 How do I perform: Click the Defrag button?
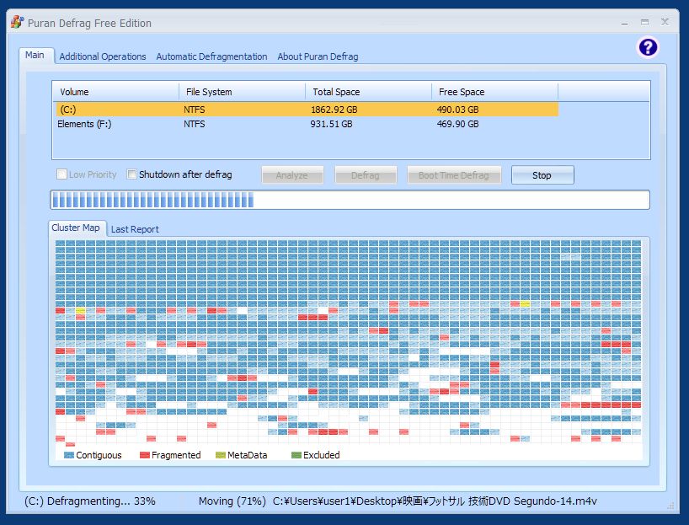click(x=366, y=175)
